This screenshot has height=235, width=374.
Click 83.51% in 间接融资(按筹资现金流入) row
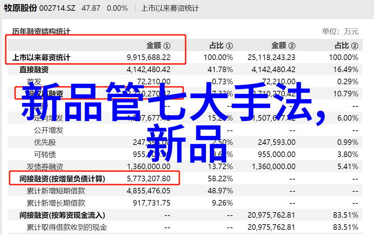click(x=346, y=215)
